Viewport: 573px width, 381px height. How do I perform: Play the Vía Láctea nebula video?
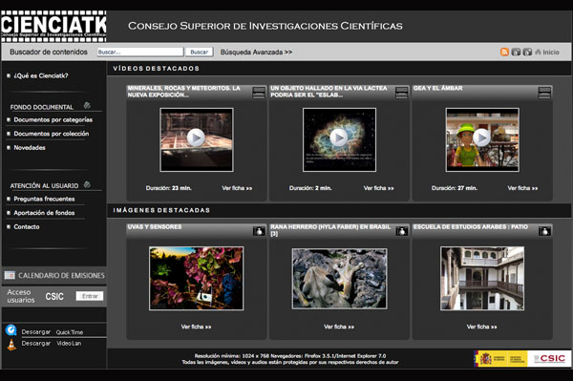[339, 138]
